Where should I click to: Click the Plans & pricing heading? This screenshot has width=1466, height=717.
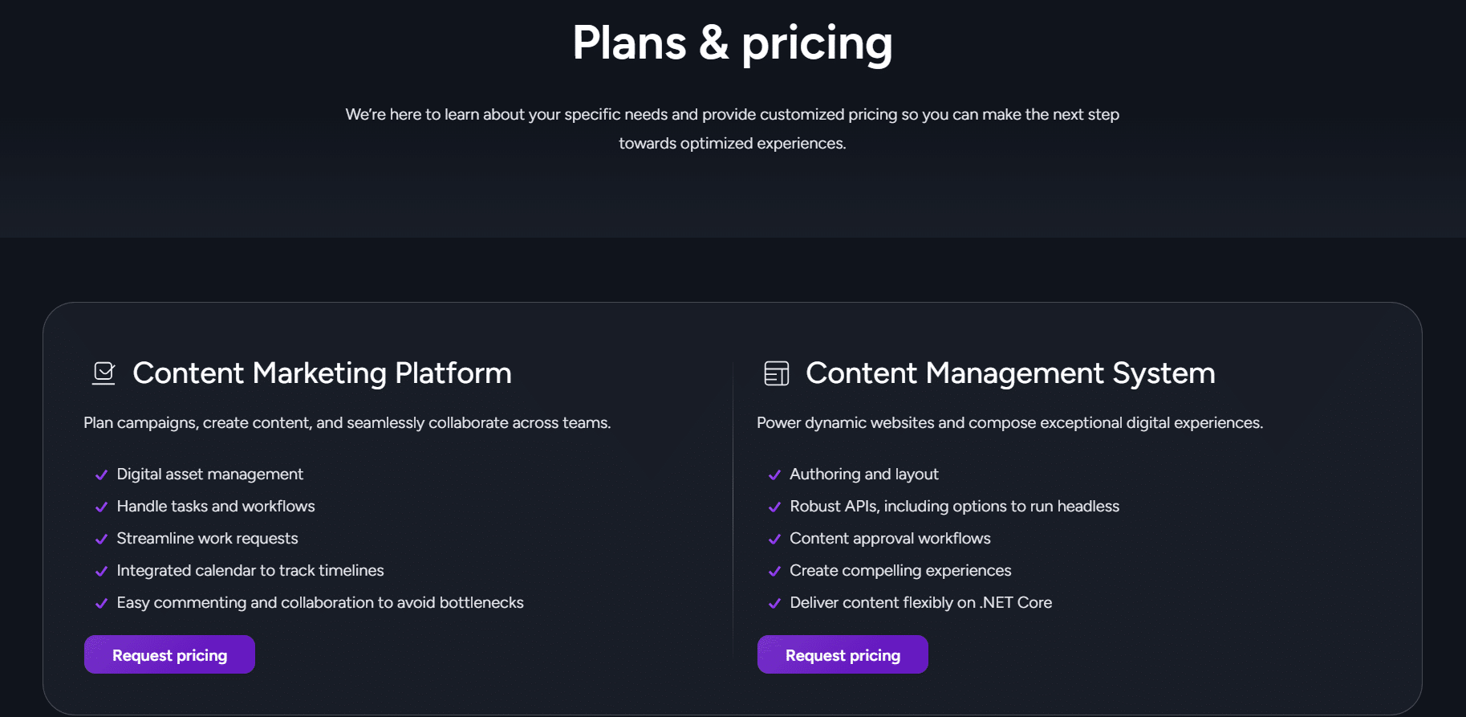pos(733,43)
